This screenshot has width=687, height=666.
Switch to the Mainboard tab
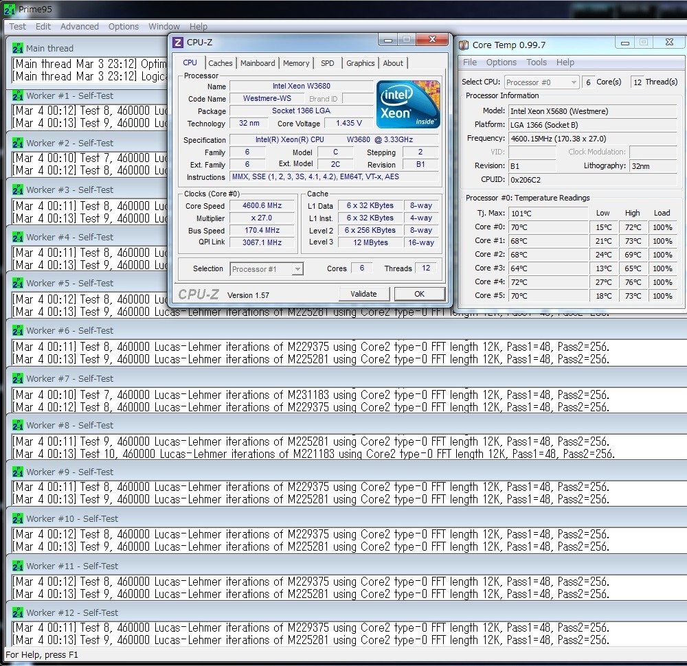(x=258, y=63)
